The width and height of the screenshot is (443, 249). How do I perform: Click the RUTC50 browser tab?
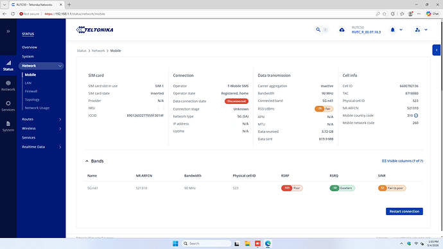click(x=37, y=4)
